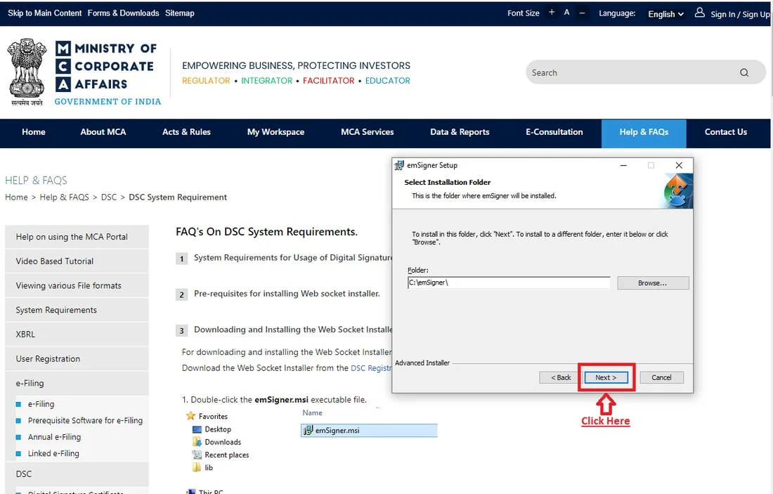
Task: Click the Browse... button
Action: pyautogui.click(x=653, y=283)
